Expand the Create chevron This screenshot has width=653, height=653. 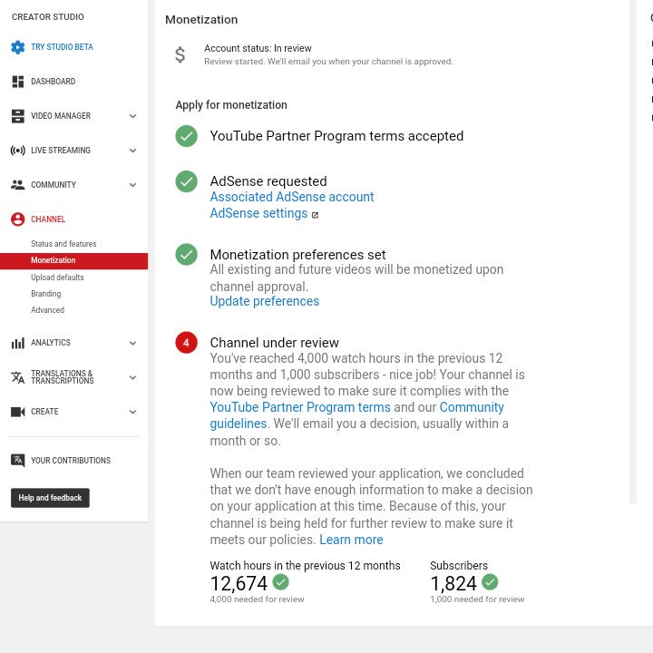click(132, 412)
